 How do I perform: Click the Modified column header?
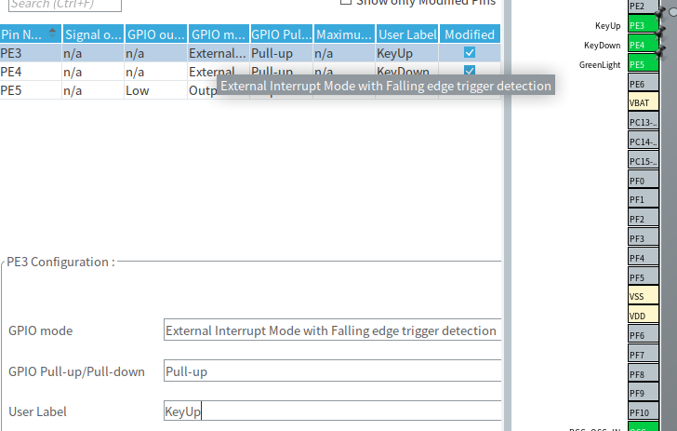click(470, 34)
